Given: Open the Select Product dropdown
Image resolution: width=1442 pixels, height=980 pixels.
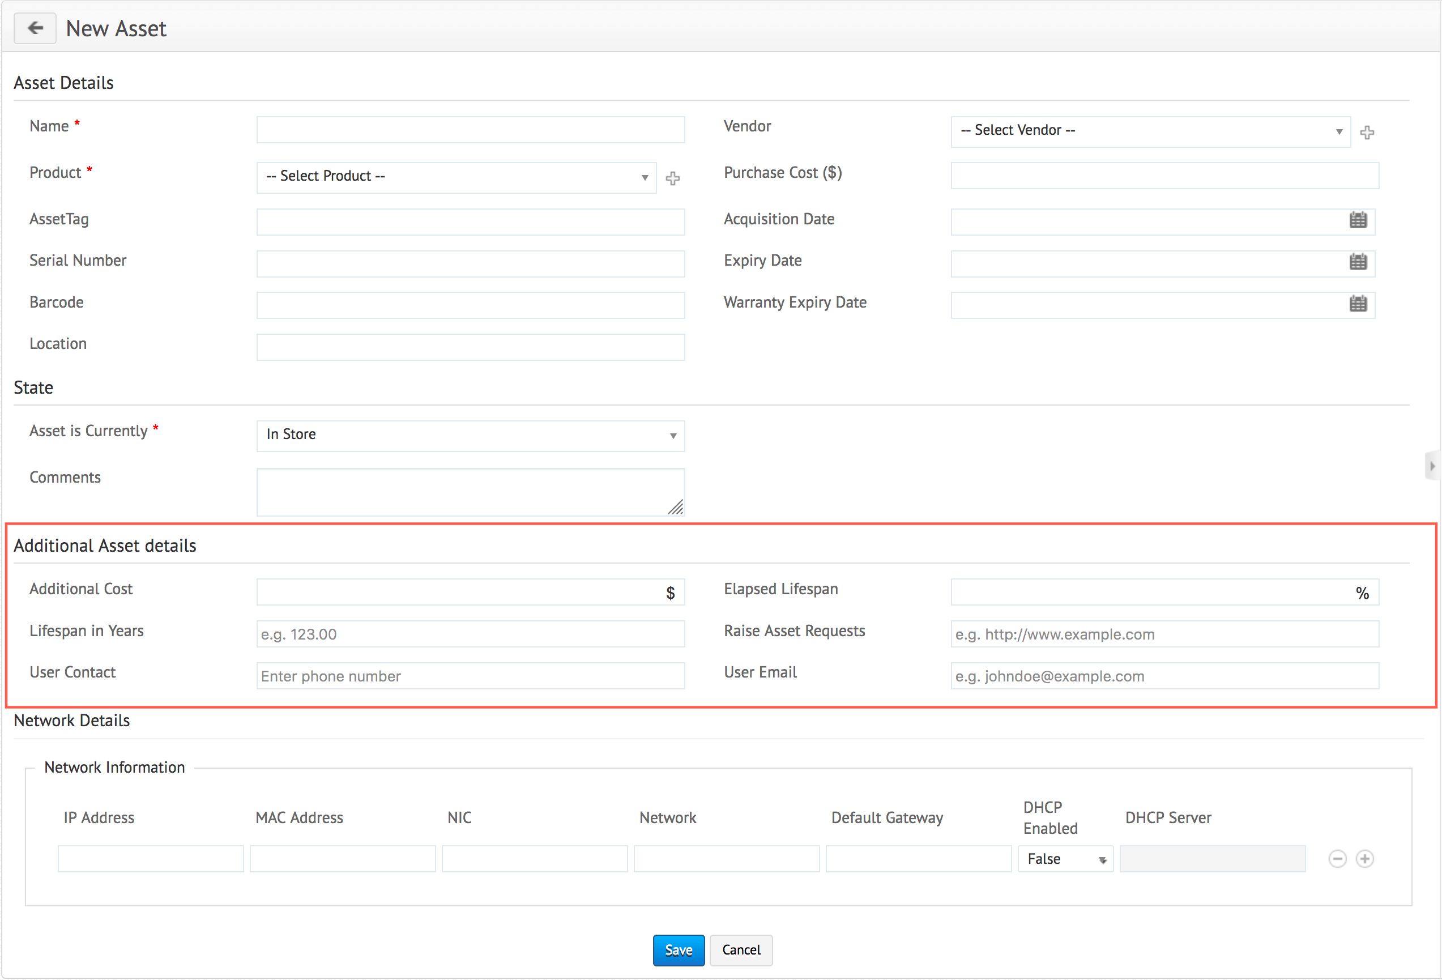Looking at the screenshot, I should click(456, 177).
